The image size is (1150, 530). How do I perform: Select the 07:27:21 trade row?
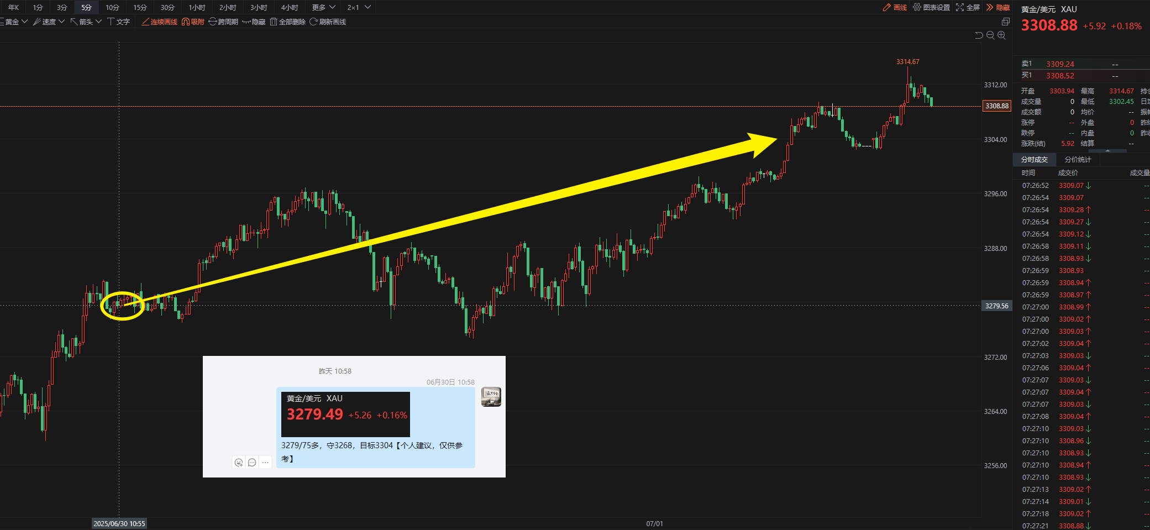(x=1081, y=526)
